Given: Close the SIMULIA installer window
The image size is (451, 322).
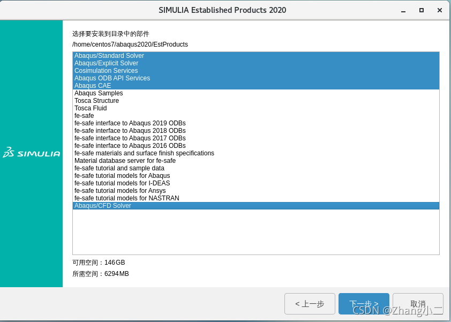Looking at the screenshot, I should pos(440,10).
